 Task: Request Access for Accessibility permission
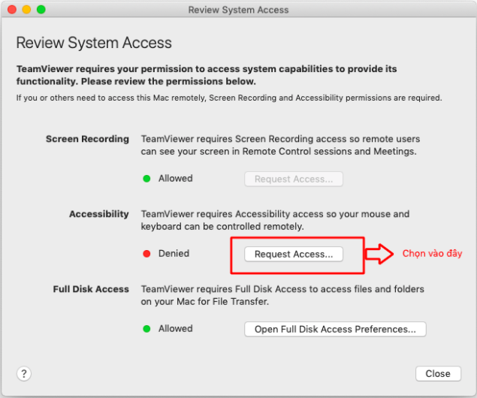293,254
